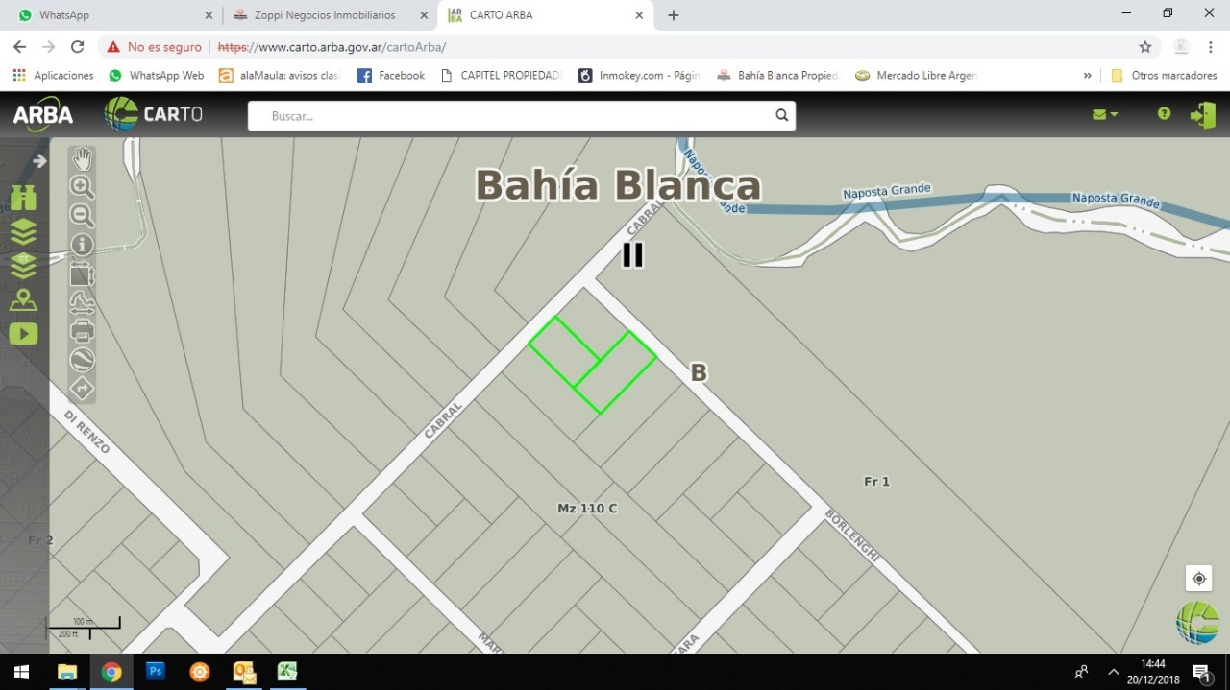Viewport: 1230px width, 690px height.
Task: Click the zoom in magnifier tool
Action: [x=83, y=187]
